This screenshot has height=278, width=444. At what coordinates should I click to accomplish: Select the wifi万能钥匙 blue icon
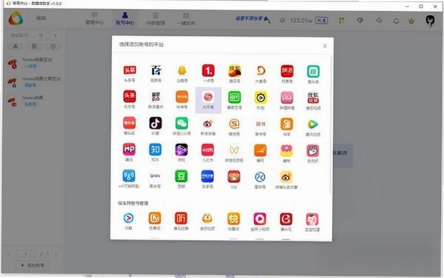[129, 176]
